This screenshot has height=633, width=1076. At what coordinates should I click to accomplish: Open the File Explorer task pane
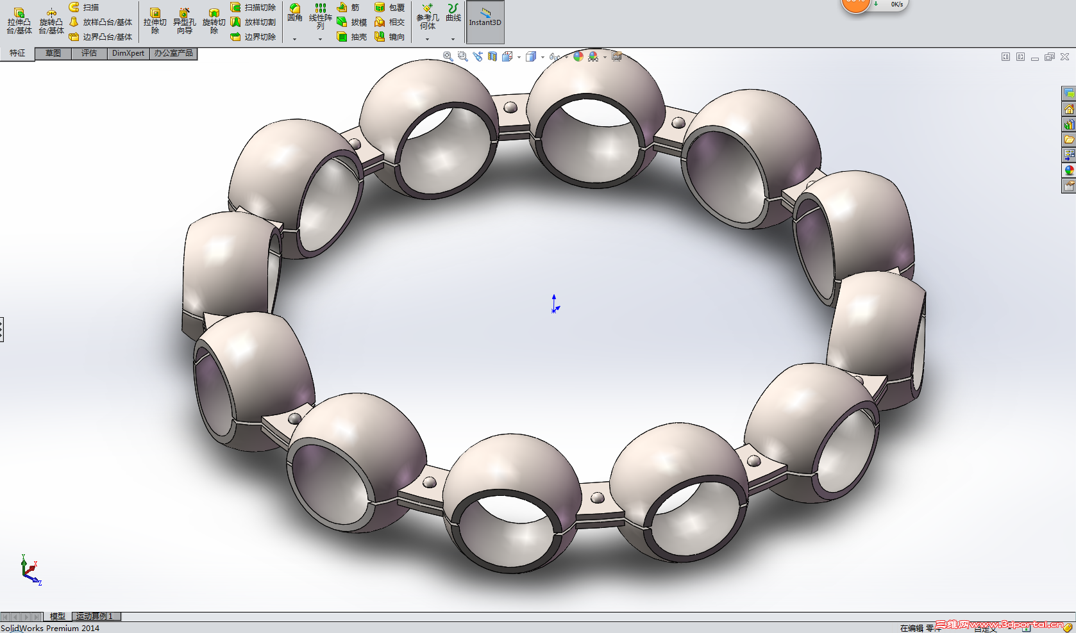tap(1069, 140)
